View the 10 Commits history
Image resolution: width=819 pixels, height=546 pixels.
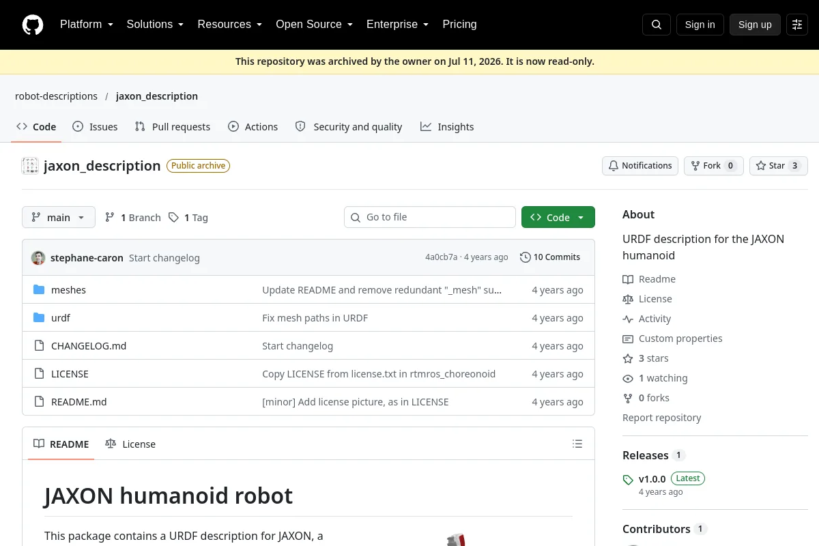click(550, 257)
